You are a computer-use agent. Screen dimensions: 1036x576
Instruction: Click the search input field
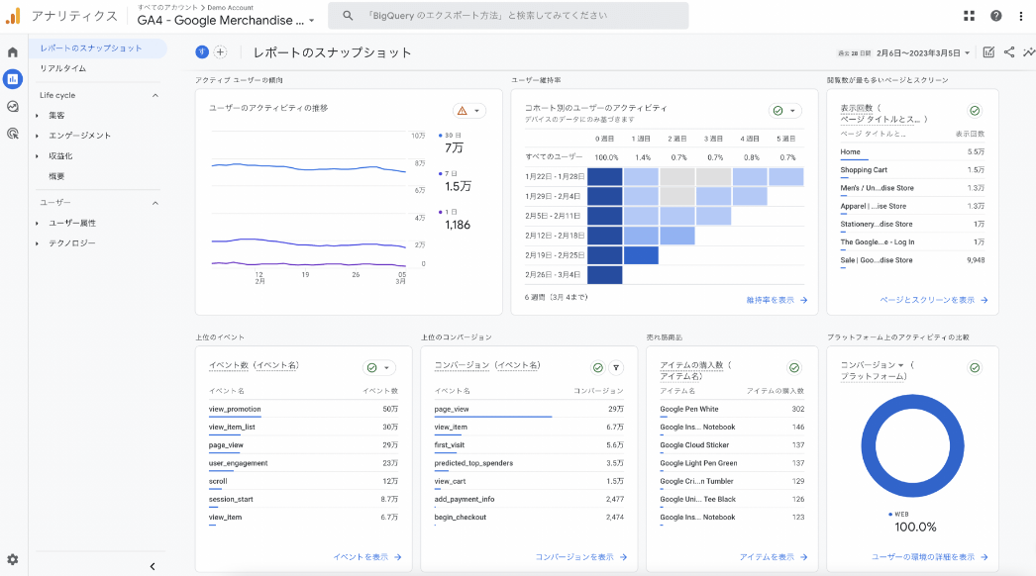[x=508, y=15]
